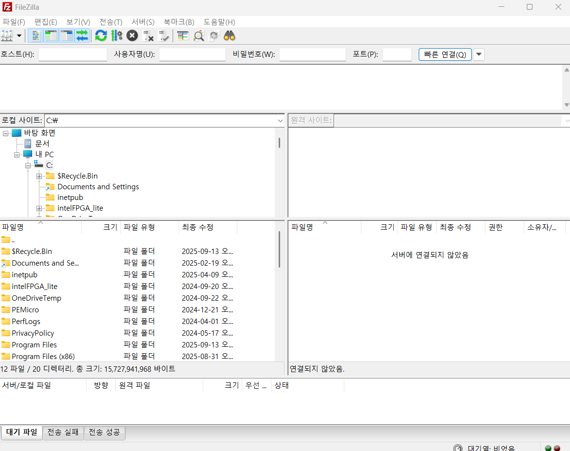Click the 호스트(H) input field
Screen dimensions: 570x451
point(72,54)
